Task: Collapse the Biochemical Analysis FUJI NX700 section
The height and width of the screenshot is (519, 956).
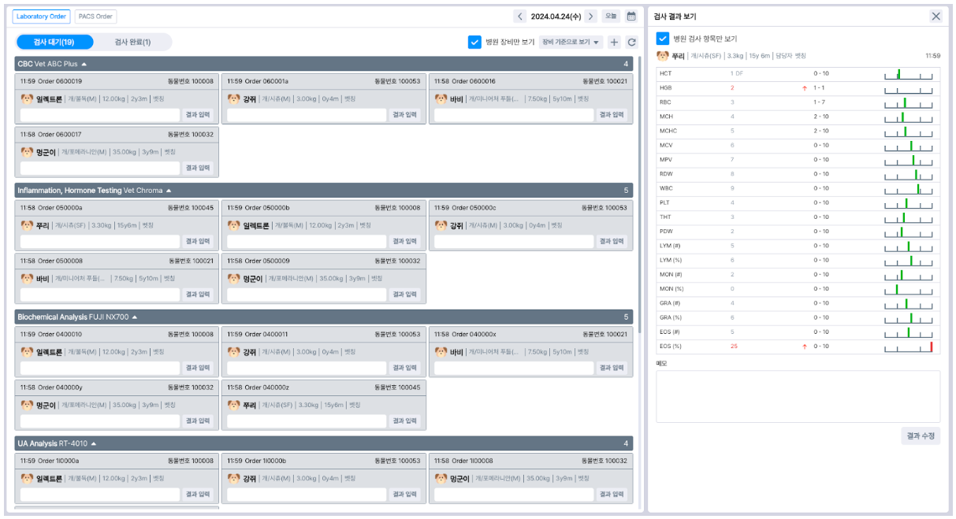Action: pyautogui.click(x=135, y=317)
